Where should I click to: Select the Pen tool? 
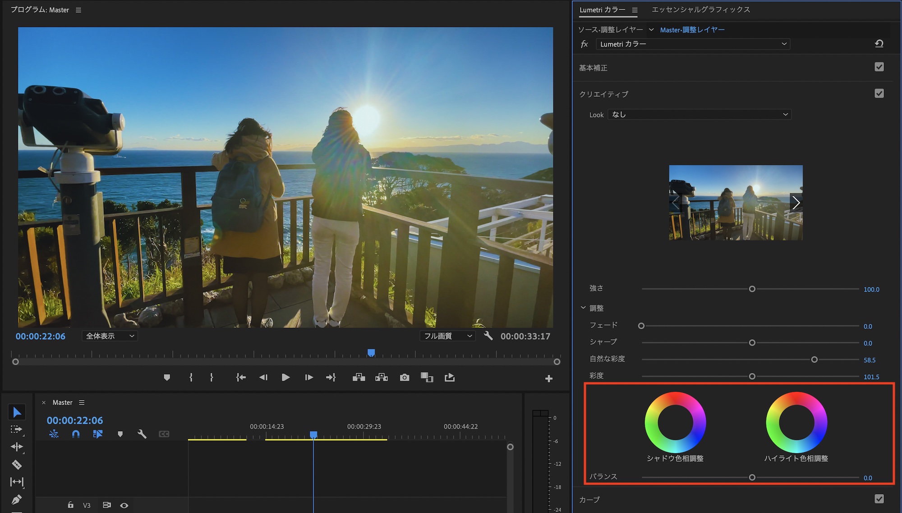click(17, 499)
